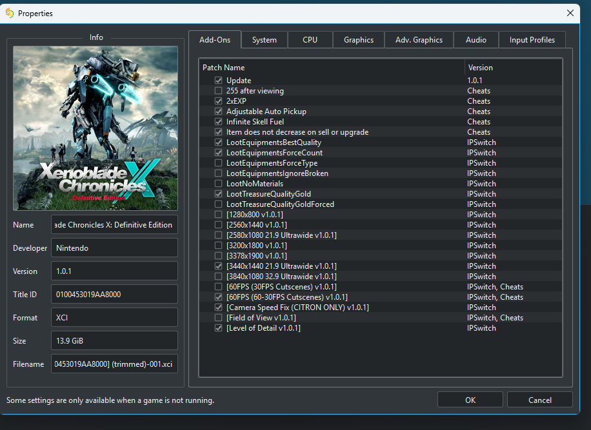Toggle the Update patch checkbox
This screenshot has height=430, width=591.
[218, 80]
